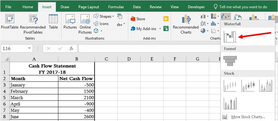This screenshot has height=121, width=278.
Task: Switch to the Developer tab
Action: click(x=196, y=7)
